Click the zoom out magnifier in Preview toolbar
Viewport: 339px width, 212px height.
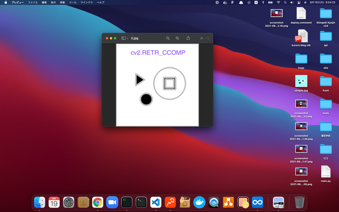(x=168, y=38)
